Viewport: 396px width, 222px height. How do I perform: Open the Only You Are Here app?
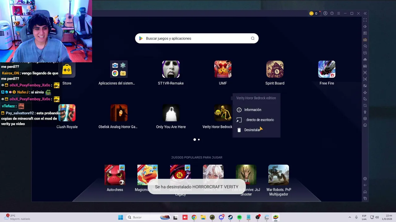[x=171, y=113]
